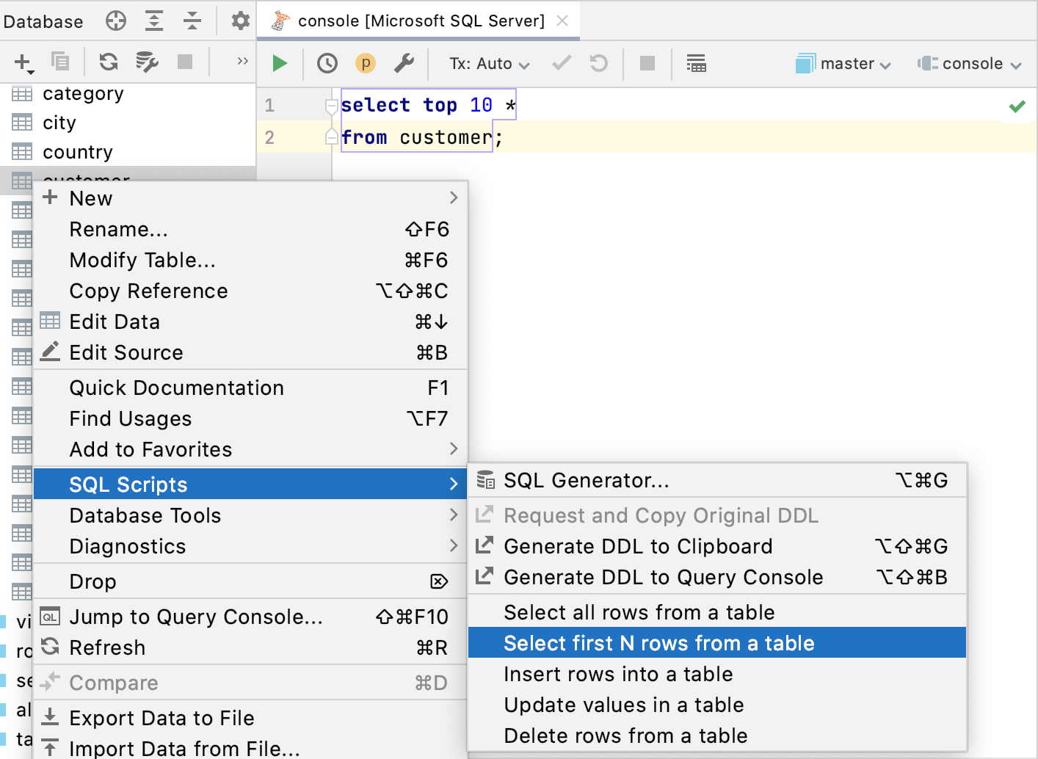Viewport: 1038px width, 759px height.
Task: Roll back the transaction with the undo icon
Action: coord(598,63)
